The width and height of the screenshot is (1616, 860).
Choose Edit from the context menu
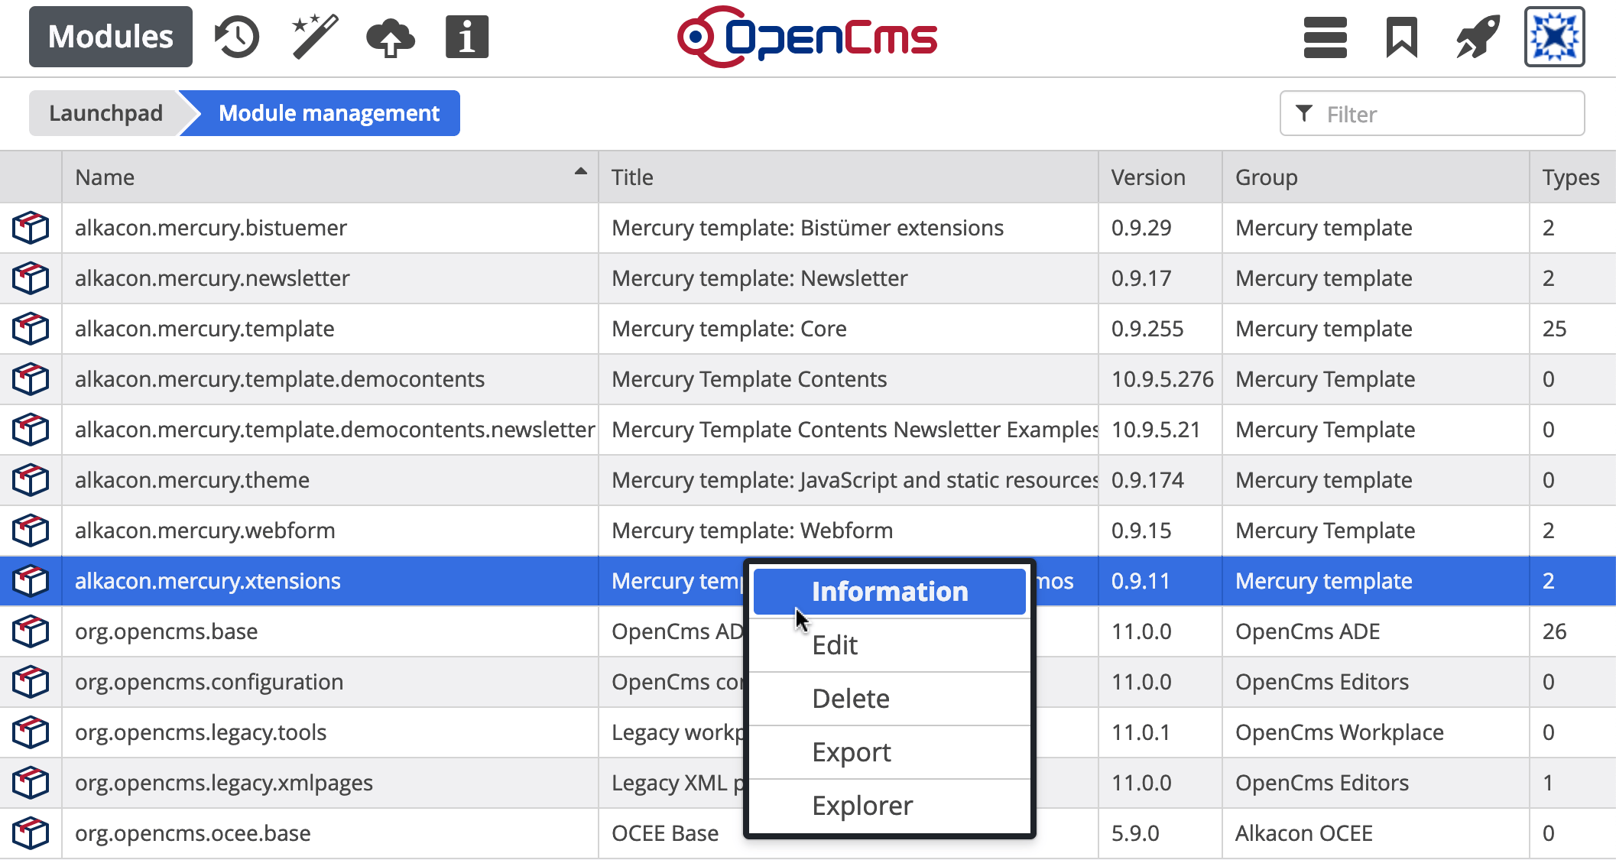tap(835, 645)
